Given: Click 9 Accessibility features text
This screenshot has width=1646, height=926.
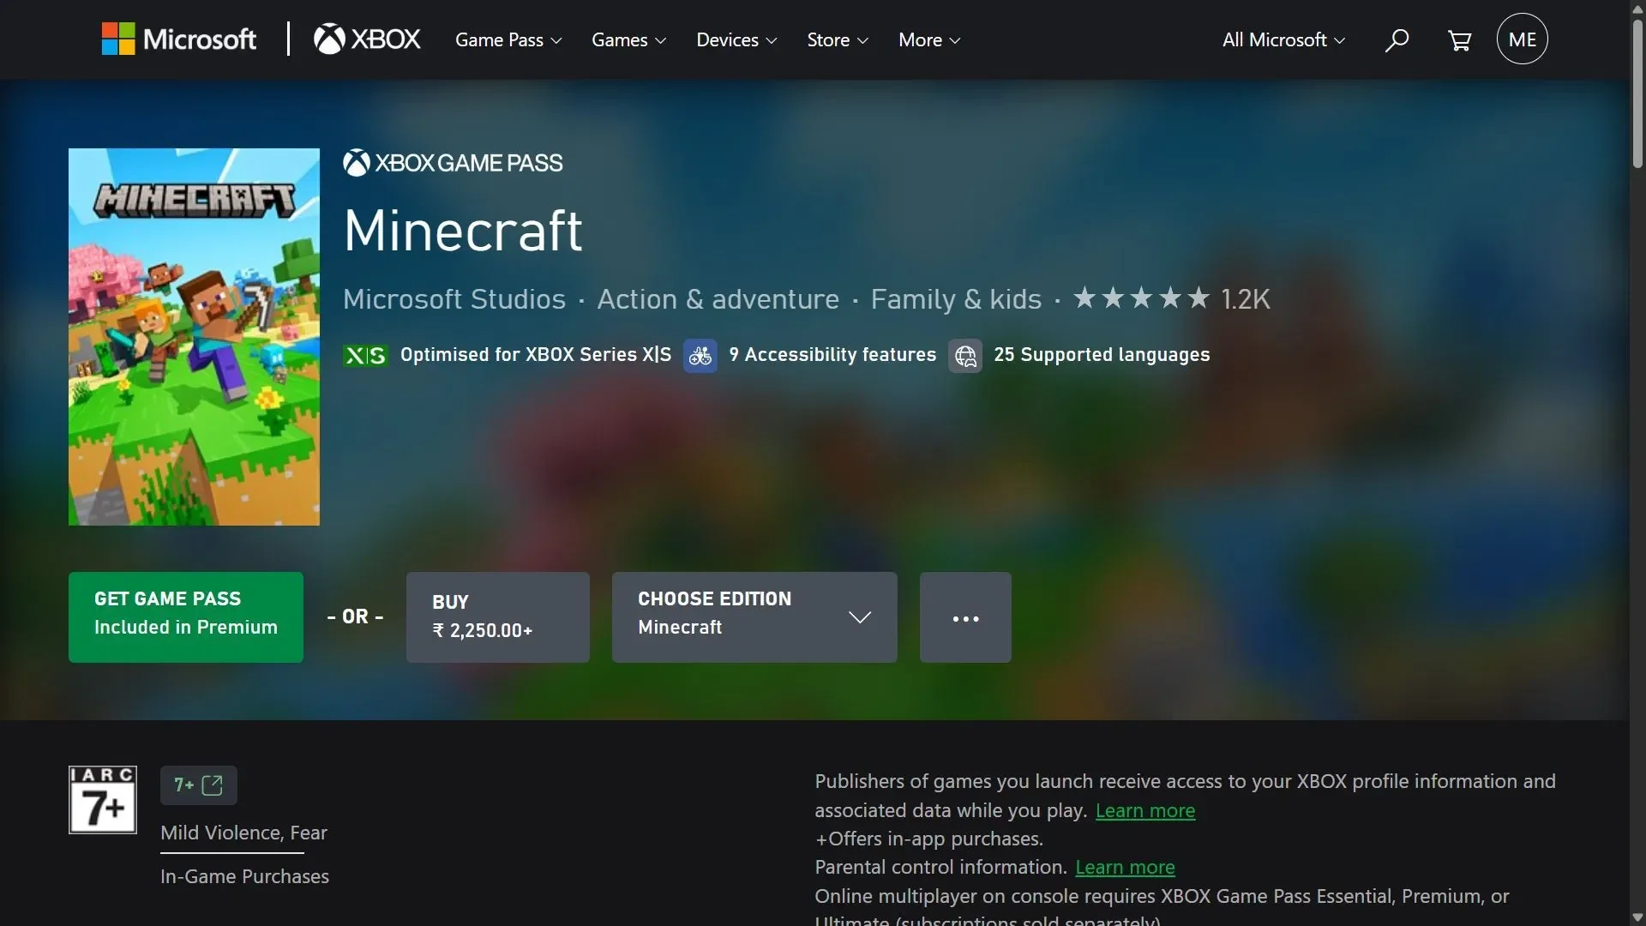Looking at the screenshot, I should tap(832, 355).
